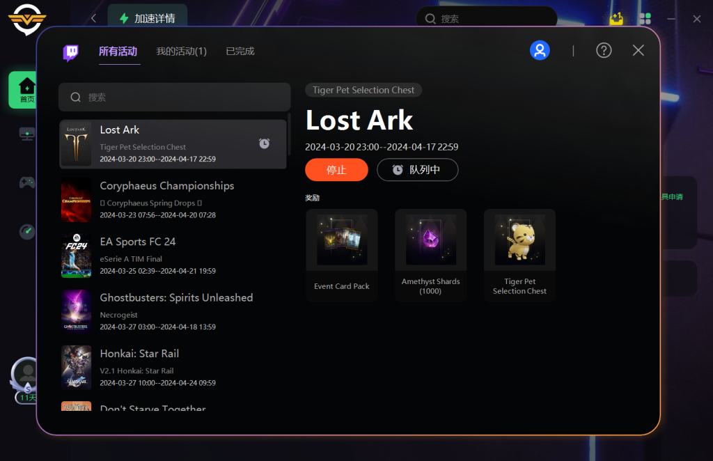The image size is (713, 461).
Task: Switch to 我的活动(1) tab
Action: click(182, 52)
